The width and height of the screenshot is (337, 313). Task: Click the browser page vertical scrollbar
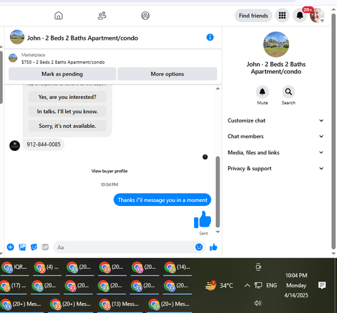tap(334, 131)
